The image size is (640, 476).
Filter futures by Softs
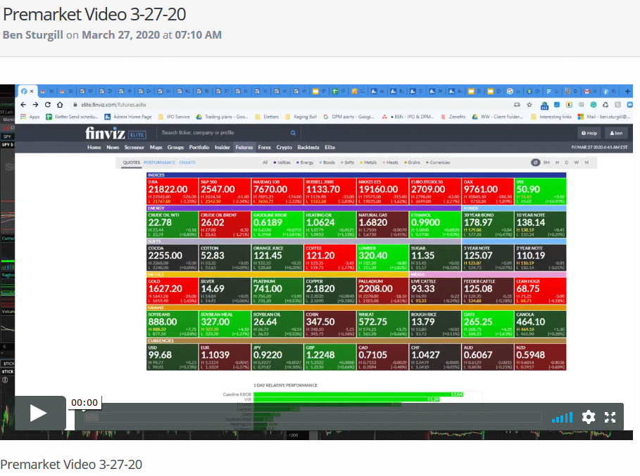[x=348, y=162]
